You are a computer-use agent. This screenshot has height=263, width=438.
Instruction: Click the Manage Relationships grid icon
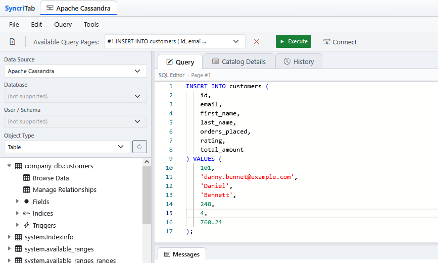[x=27, y=190]
